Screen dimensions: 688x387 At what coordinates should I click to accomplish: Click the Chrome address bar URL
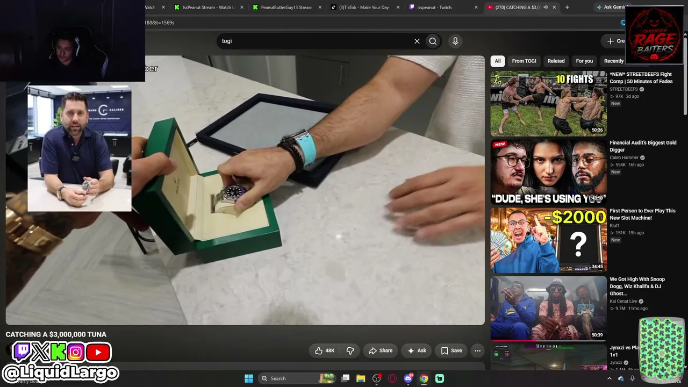(160, 23)
